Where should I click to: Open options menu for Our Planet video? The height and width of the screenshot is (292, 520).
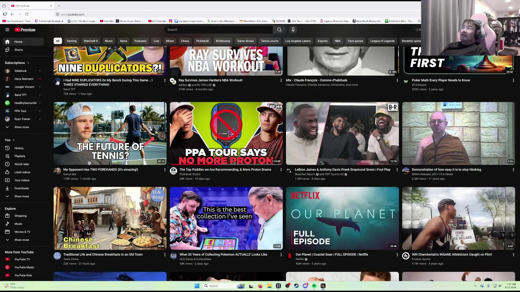tap(397, 255)
